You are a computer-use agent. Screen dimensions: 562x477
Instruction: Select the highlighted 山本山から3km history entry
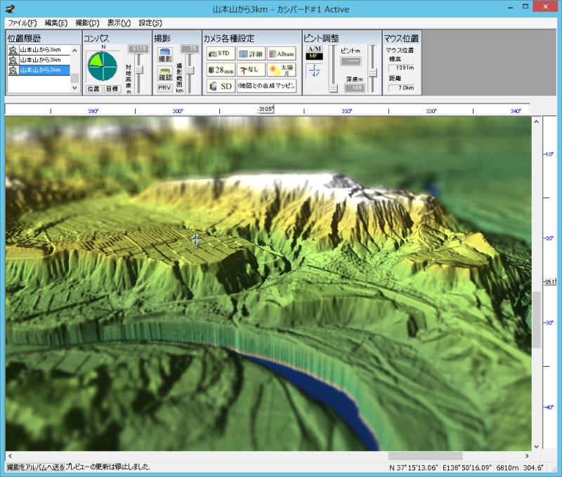pyautogui.click(x=44, y=70)
